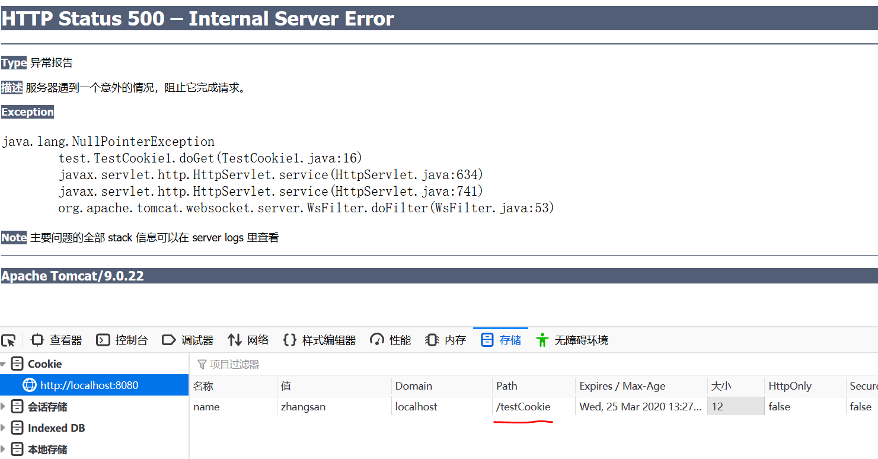Image resolution: width=878 pixels, height=459 pixels.
Task: Expand the 会话存储 tree node arrow
Action: point(4,407)
